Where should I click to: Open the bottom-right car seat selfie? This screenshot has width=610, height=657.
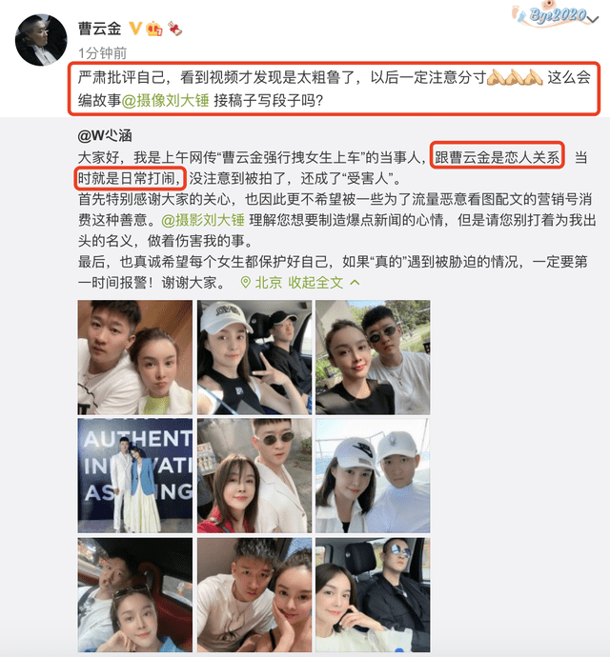pyautogui.click(x=373, y=595)
